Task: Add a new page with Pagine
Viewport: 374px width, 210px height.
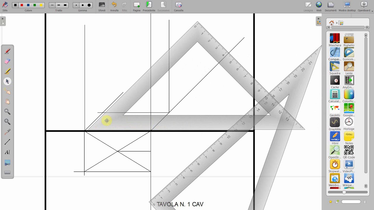Action: 137,6
